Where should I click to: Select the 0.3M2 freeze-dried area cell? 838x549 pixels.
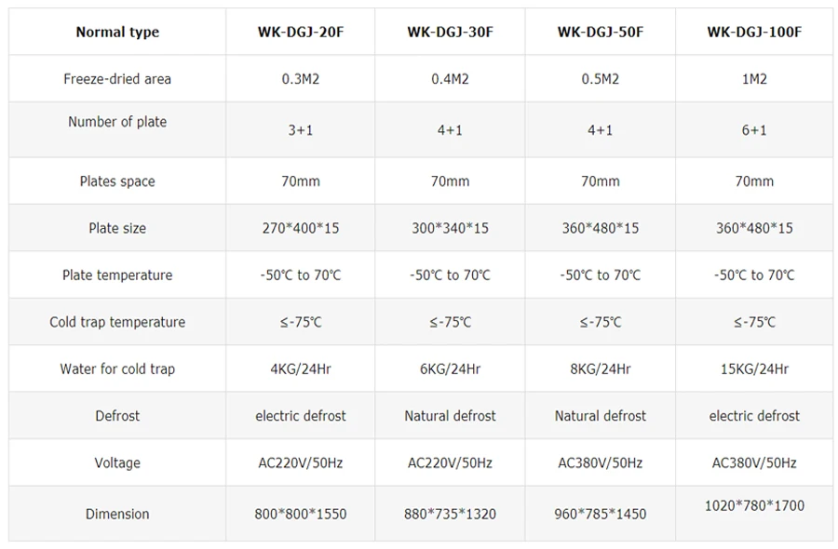tap(300, 79)
